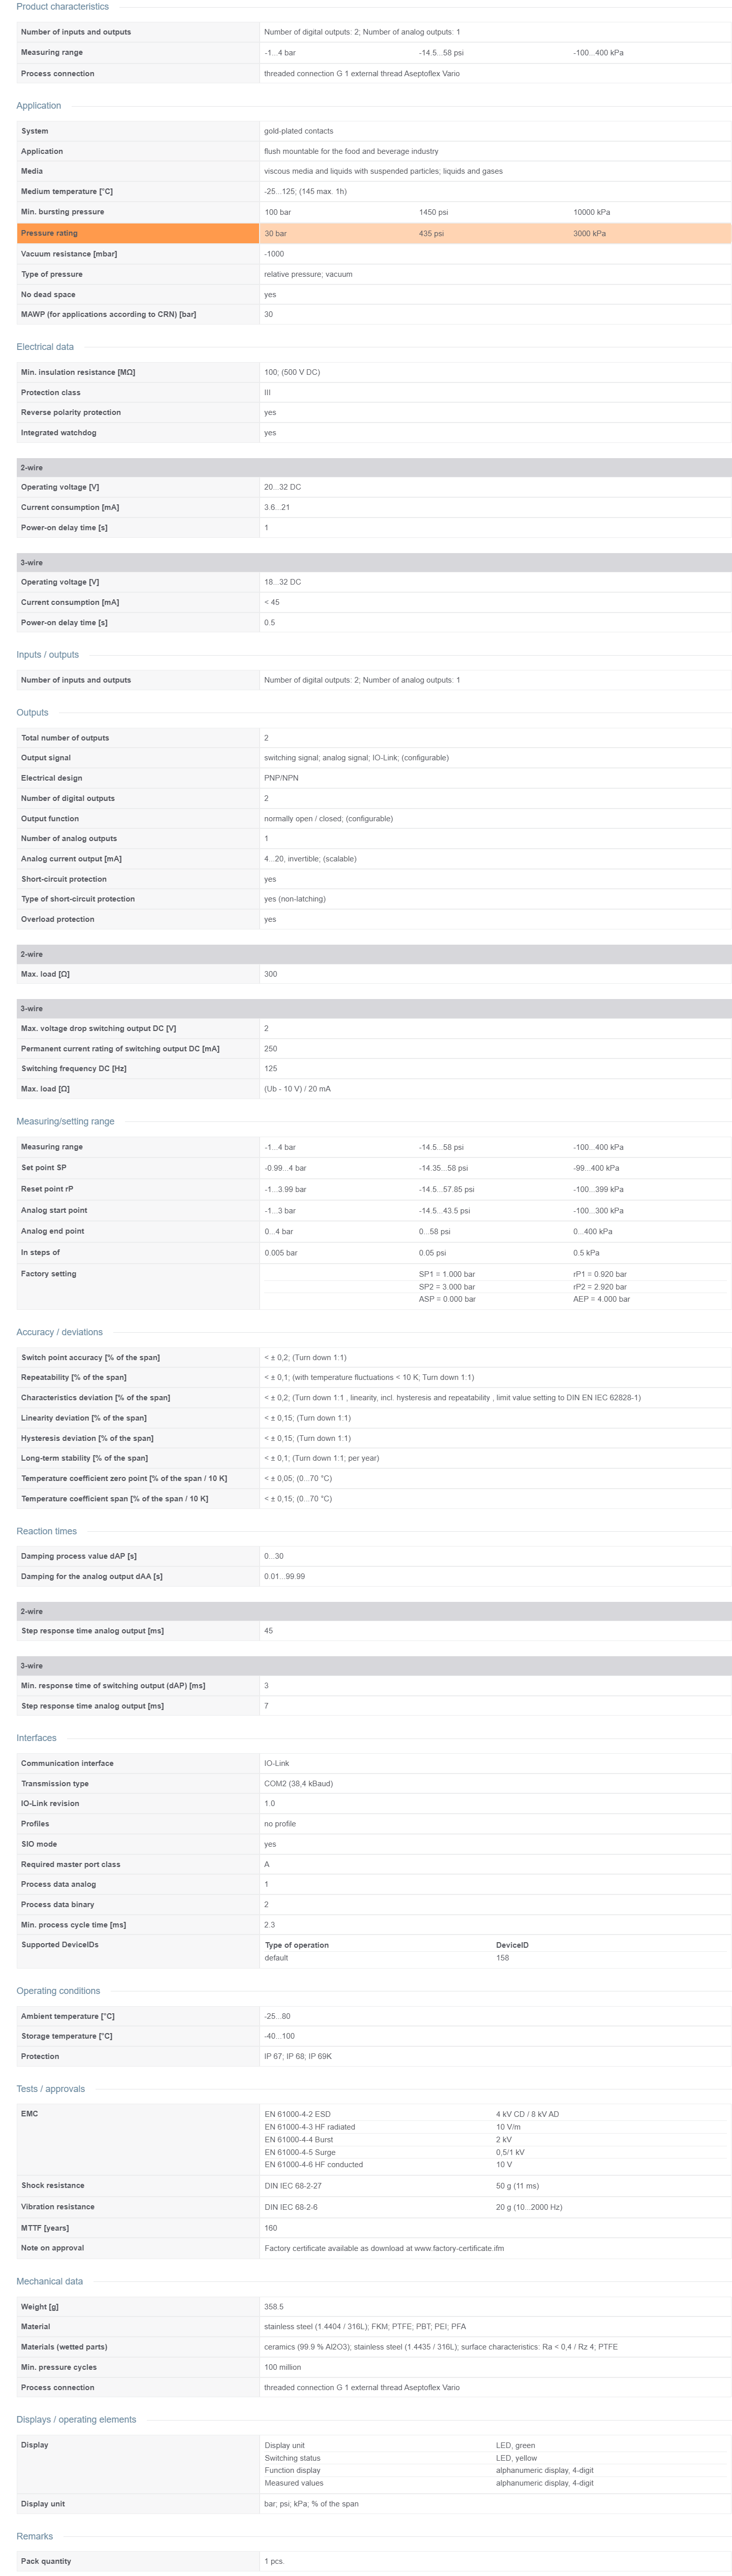This screenshot has height=2576, width=732.
Task: Click the 435 psi pressure rating value
Action: tap(431, 233)
